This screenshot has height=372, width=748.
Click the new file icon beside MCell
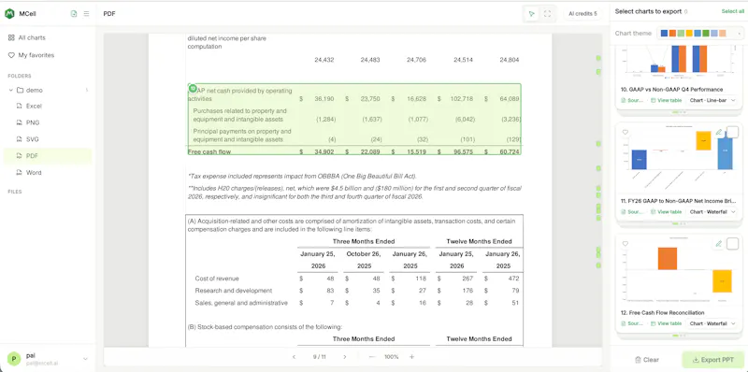click(74, 14)
